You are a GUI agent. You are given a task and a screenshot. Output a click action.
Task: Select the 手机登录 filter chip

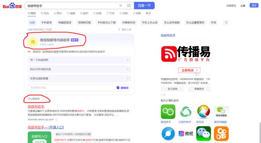point(46,23)
